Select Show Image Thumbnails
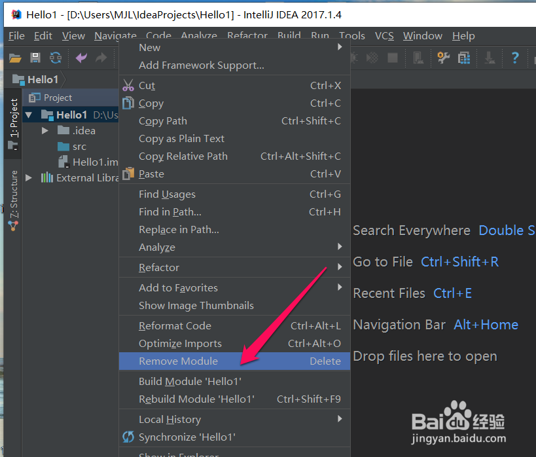 point(234,306)
